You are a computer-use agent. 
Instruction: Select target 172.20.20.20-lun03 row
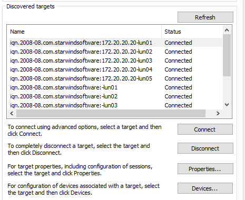116,61
